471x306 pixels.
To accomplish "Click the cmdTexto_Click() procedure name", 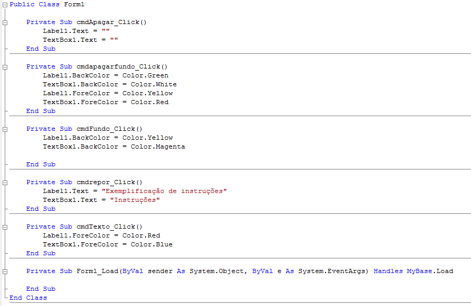I will 109,226.
